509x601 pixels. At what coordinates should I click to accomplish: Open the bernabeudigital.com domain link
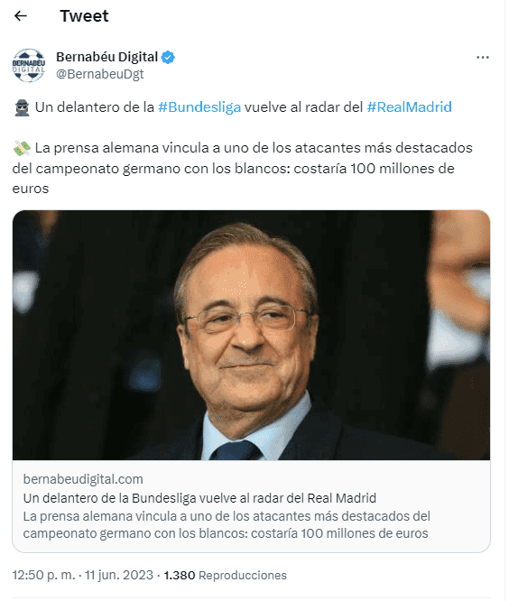coord(83,479)
